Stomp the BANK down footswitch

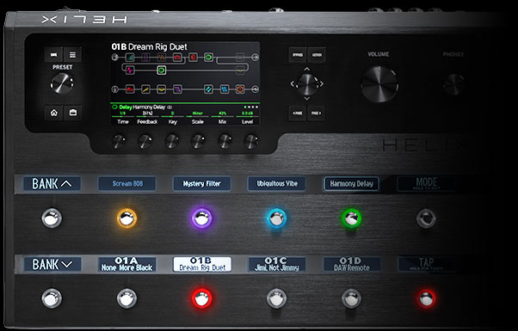(x=52, y=298)
